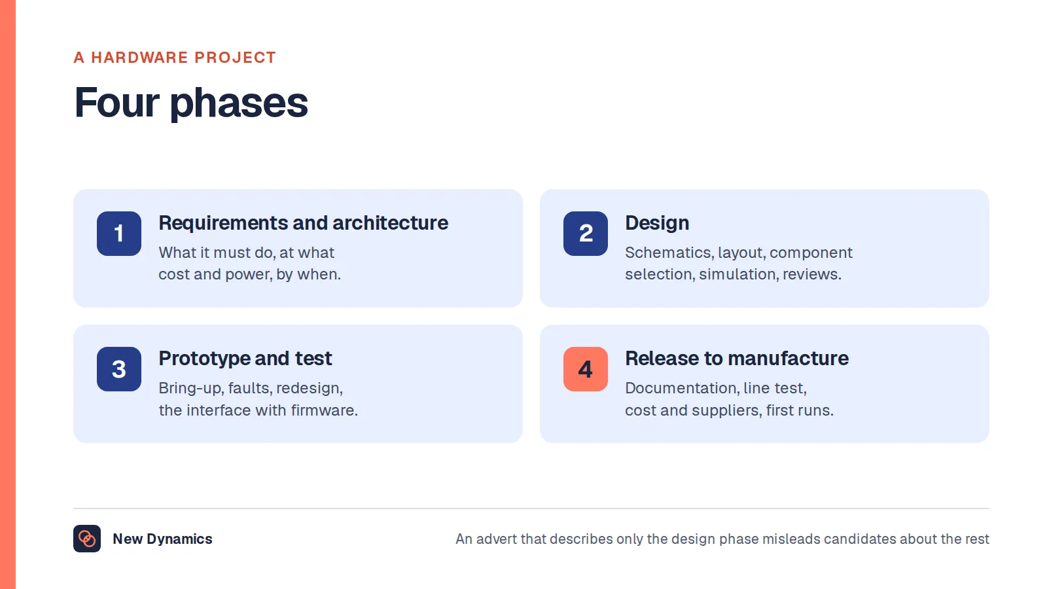
Task: Select the 'Prototype and test' heading
Action: coord(245,359)
